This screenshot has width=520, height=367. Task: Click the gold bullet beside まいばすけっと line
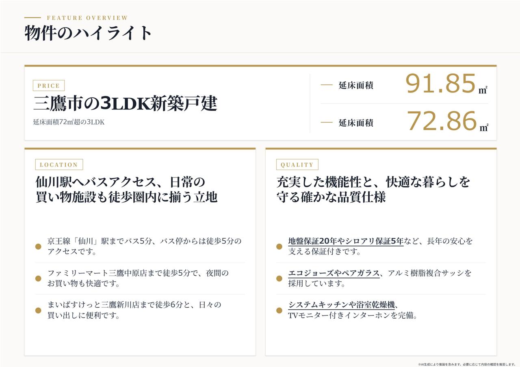click(38, 310)
